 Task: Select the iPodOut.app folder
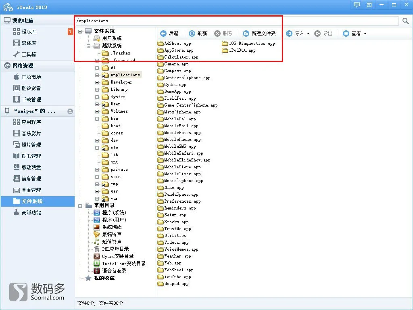coord(239,50)
